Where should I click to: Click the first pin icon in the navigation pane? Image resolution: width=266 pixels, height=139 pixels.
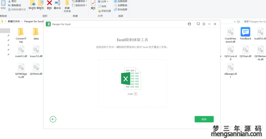click(x=8, y=35)
